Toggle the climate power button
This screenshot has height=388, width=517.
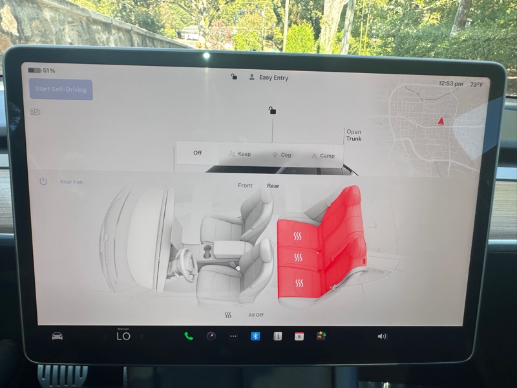(43, 182)
